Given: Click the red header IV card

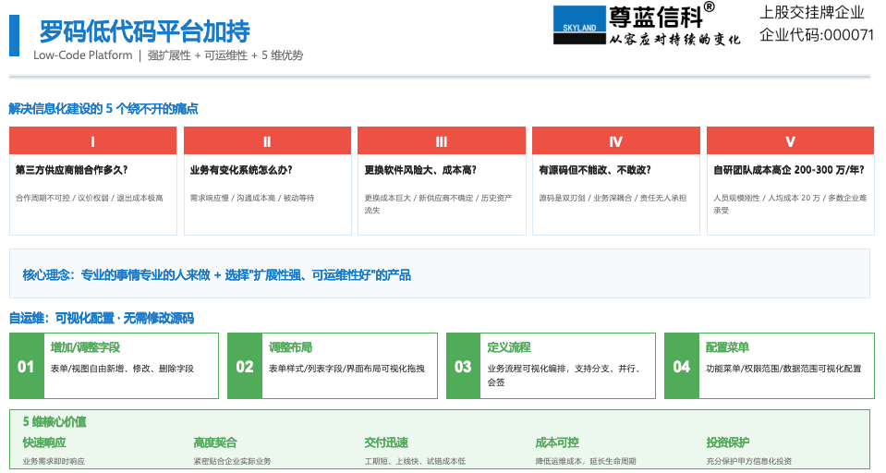Looking at the screenshot, I should pyautogui.click(x=616, y=141).
